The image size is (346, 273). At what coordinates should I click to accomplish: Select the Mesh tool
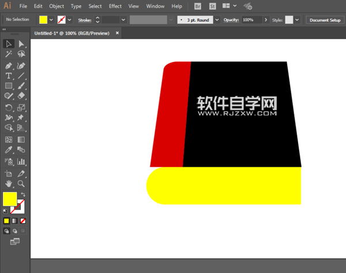coord(9,140)
